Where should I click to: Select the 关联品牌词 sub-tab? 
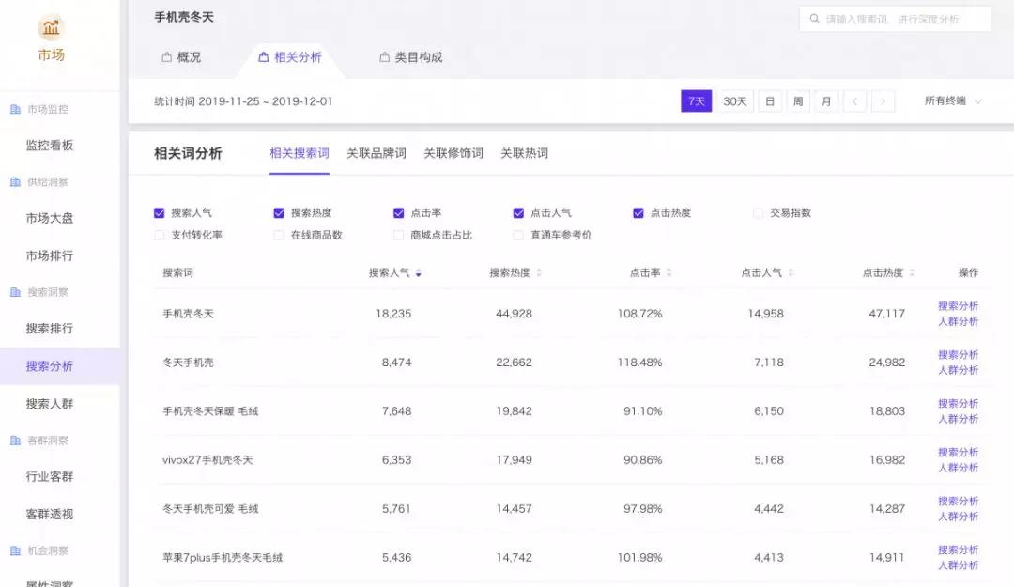376,153
